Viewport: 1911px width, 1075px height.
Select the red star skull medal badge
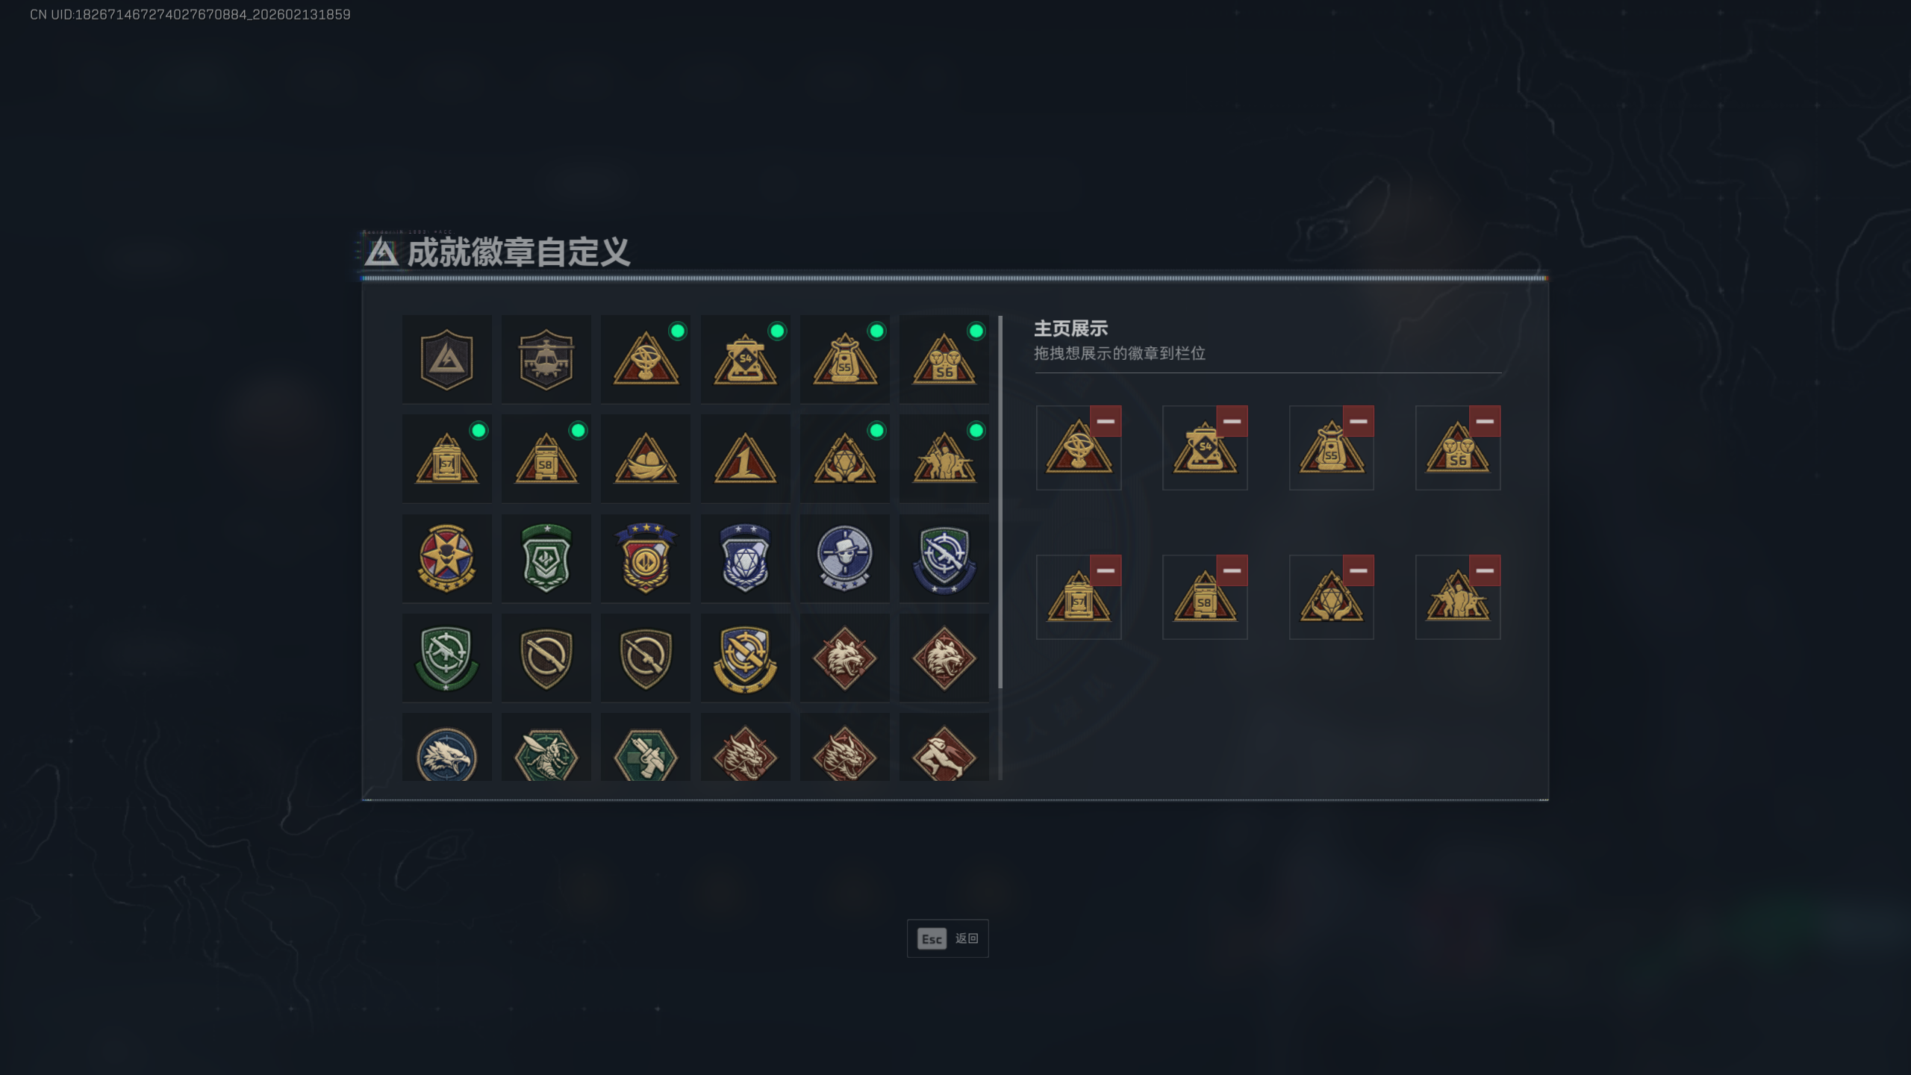[x=446, y=558]
